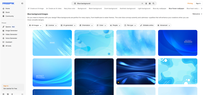Open light blue diagonal streaks thumbnail
This screenshot has width=204, height=95.
click(52, 43)
